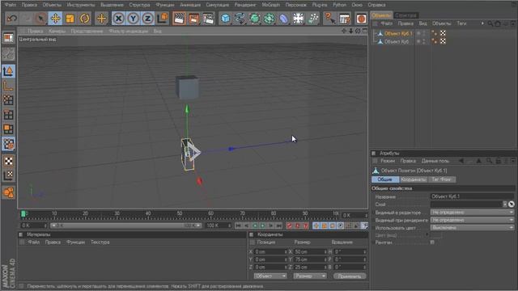Select the Model mode sidebar icon

pyautogui.click(x=8, y=71)
